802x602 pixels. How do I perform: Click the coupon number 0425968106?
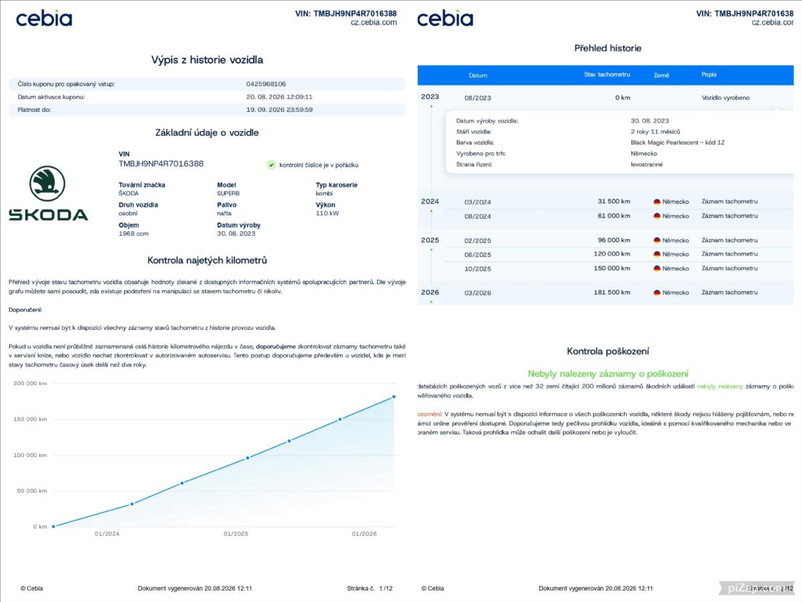click(266, 84)
